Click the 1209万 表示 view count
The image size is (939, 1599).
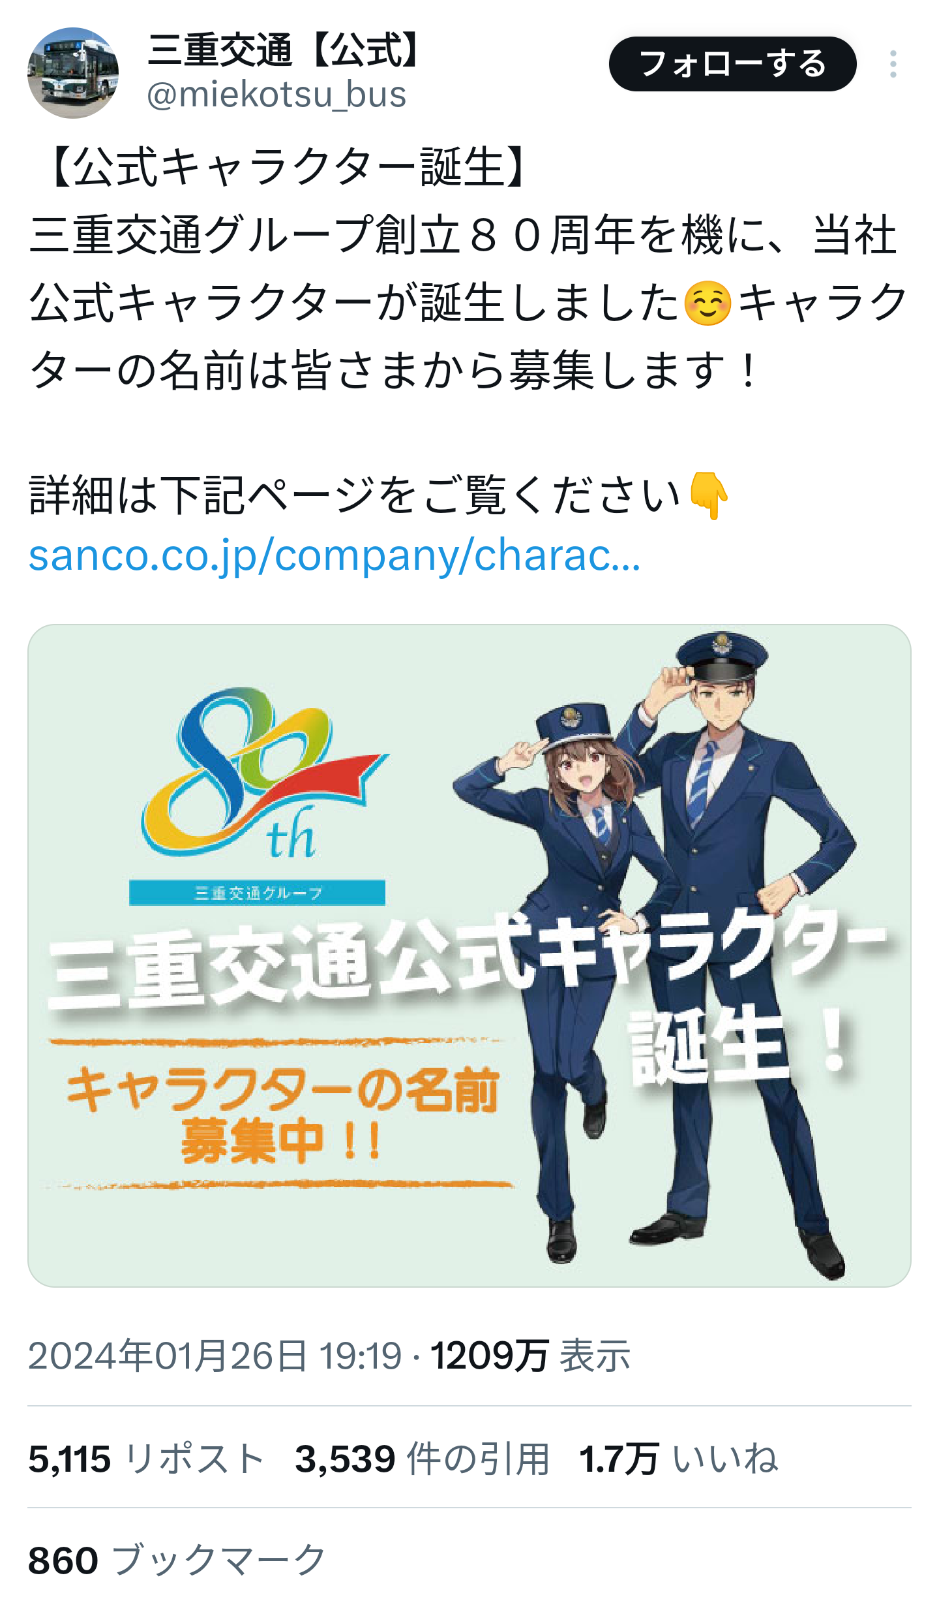click(x=530, y=1356)
